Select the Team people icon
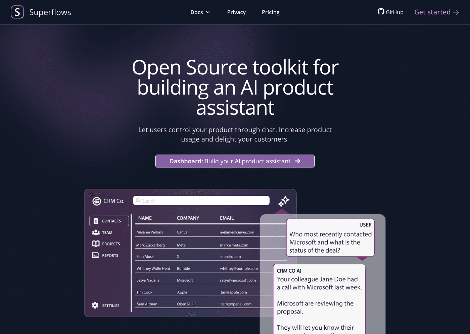 coord(96,232)
